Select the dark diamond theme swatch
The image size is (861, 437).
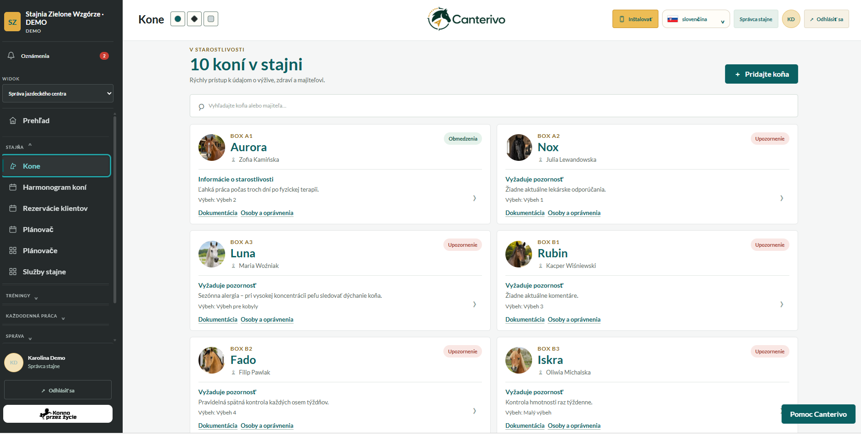[x=194, y=19]
